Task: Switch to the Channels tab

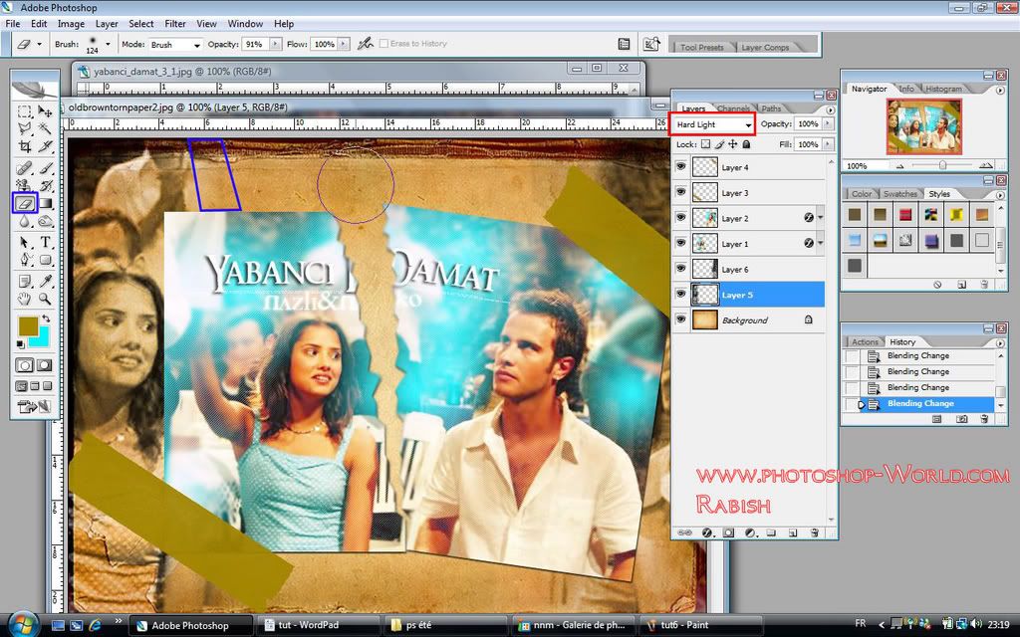Action: 733,108
